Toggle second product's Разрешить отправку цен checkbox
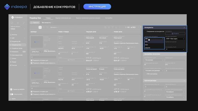 click(x=32, y=92)
